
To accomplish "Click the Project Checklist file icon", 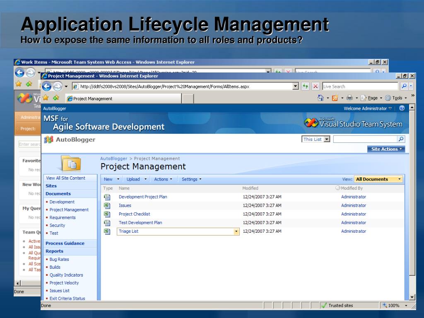I will (x=107, y=214).
